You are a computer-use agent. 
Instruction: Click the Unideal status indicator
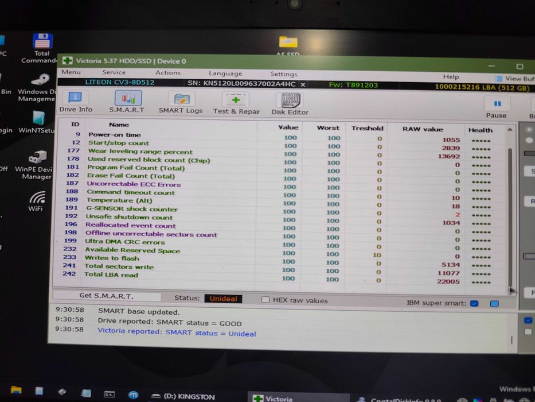[223, 299]
